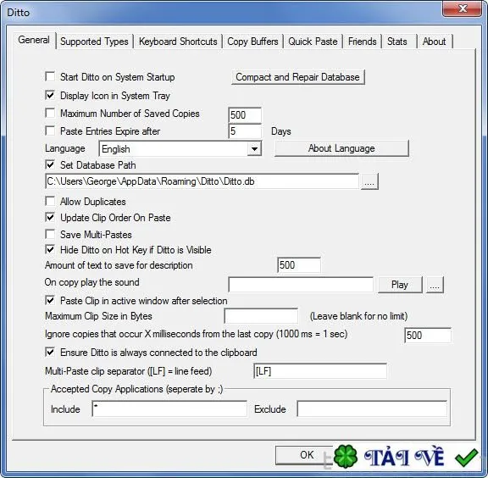Enable Save Multi-Pastes
The image size is (488, 478).
click(50, 234)
